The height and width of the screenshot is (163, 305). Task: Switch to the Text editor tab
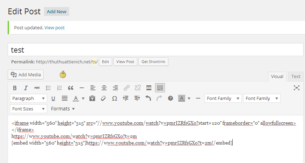tap(296, 77)
